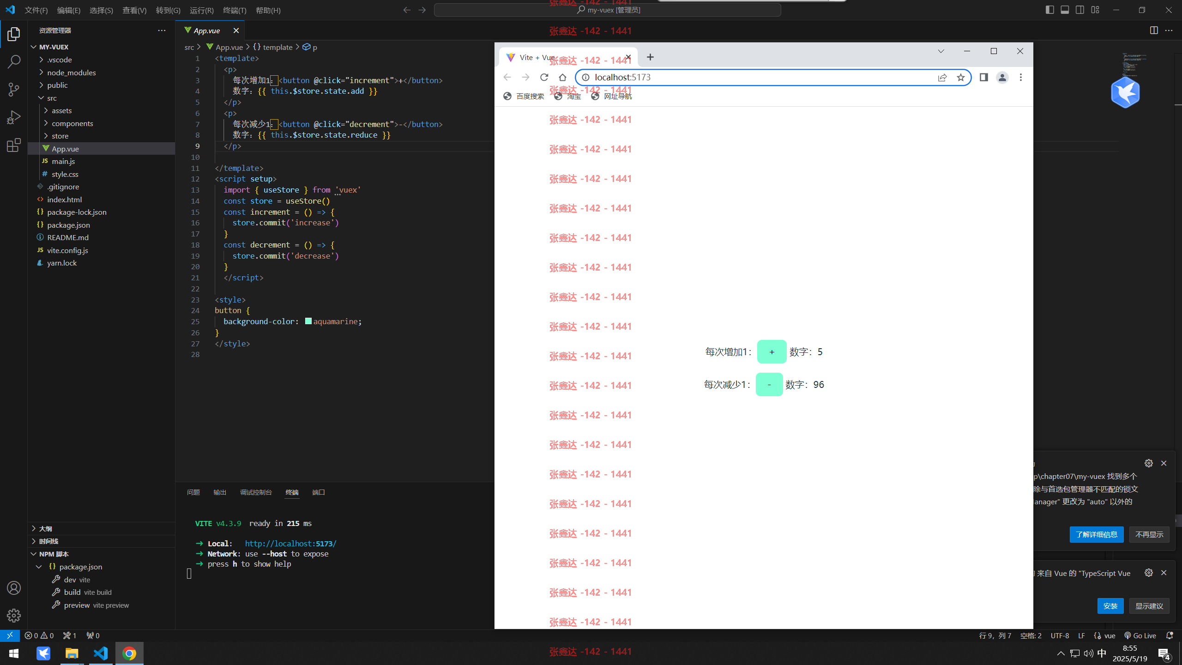This screenshot has width=1182, height=665.
Task: Open Chrome tab search chevron
Action: coord(941,51)
